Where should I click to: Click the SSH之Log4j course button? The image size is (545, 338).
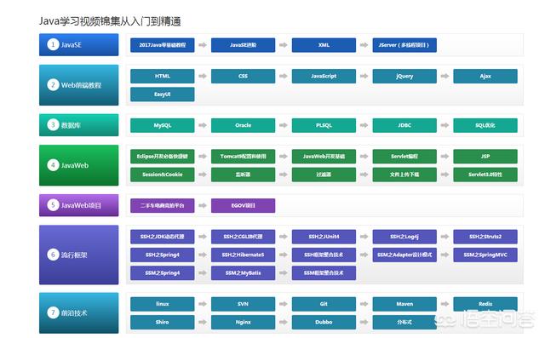(404, 237)
